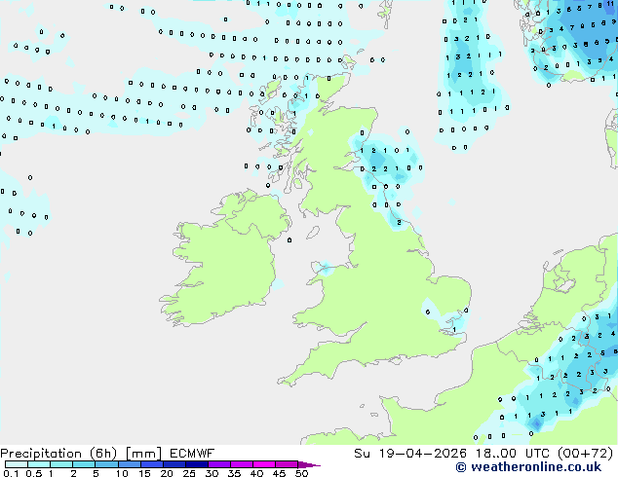The width and height of the screenshot is (618, 477).
Task: Click the '[mm]' unit label
Action: [143, 454]
